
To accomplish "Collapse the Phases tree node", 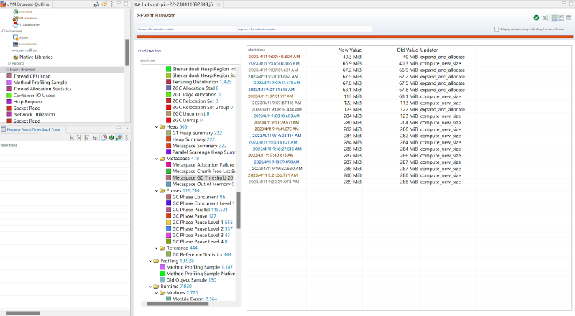I will coord(156,190).
